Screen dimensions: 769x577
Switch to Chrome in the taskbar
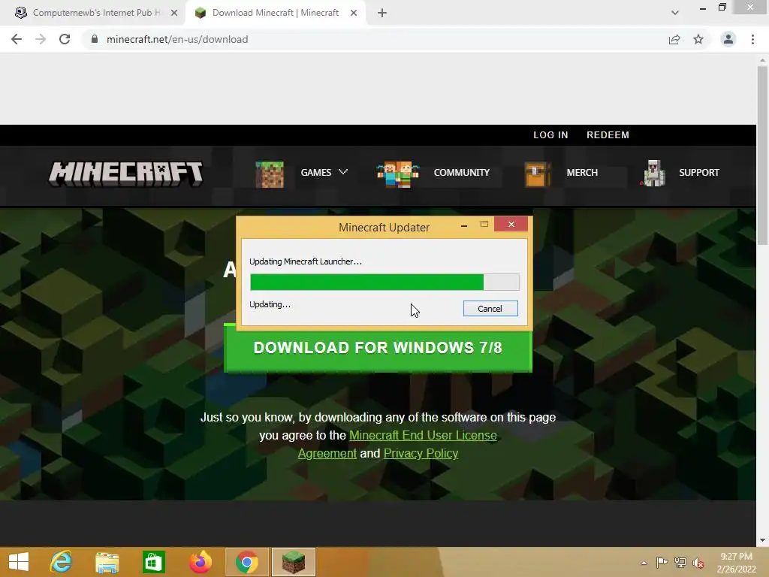click(x=246, y=562)
